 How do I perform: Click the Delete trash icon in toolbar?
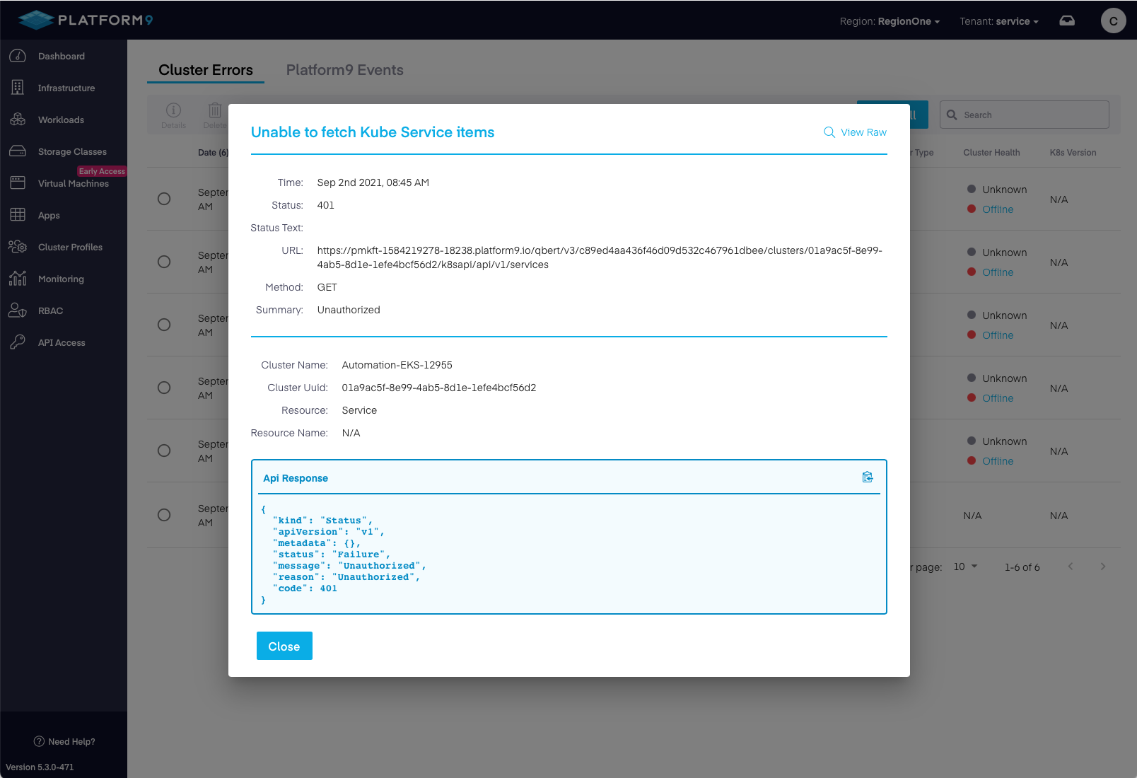(215, 110)
